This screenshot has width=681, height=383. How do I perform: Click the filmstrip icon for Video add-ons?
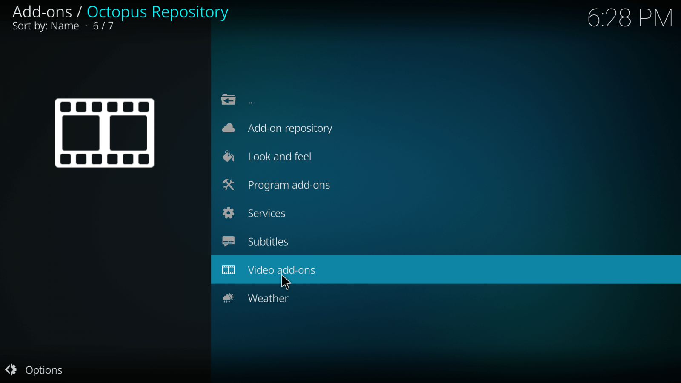pos(228,269)
